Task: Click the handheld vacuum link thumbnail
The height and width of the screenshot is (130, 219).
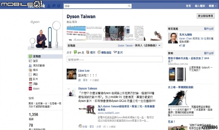Action: [x=87, y=109]
